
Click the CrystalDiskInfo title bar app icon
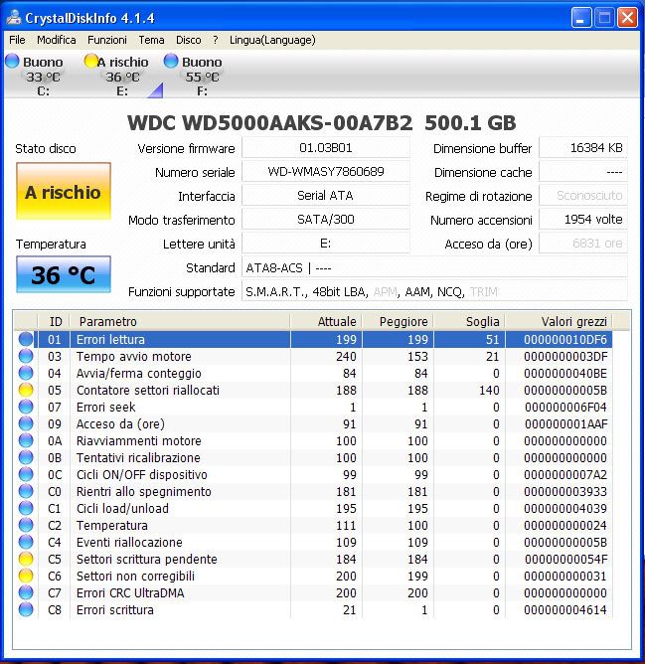pos(14,17)
